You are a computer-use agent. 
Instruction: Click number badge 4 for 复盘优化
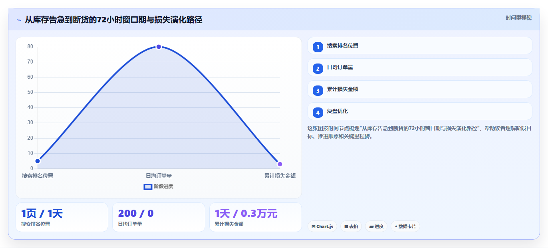(x=318, y=113)
